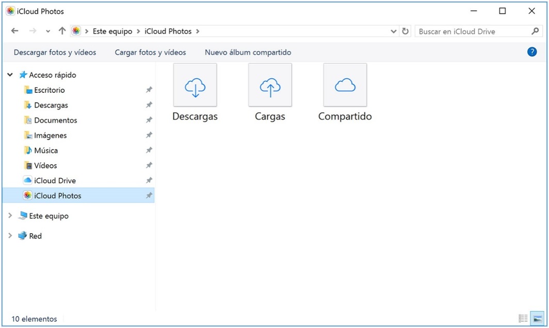Select Vídeos in the sidebar
Viewport: 549px width, 328px height.
45,165
